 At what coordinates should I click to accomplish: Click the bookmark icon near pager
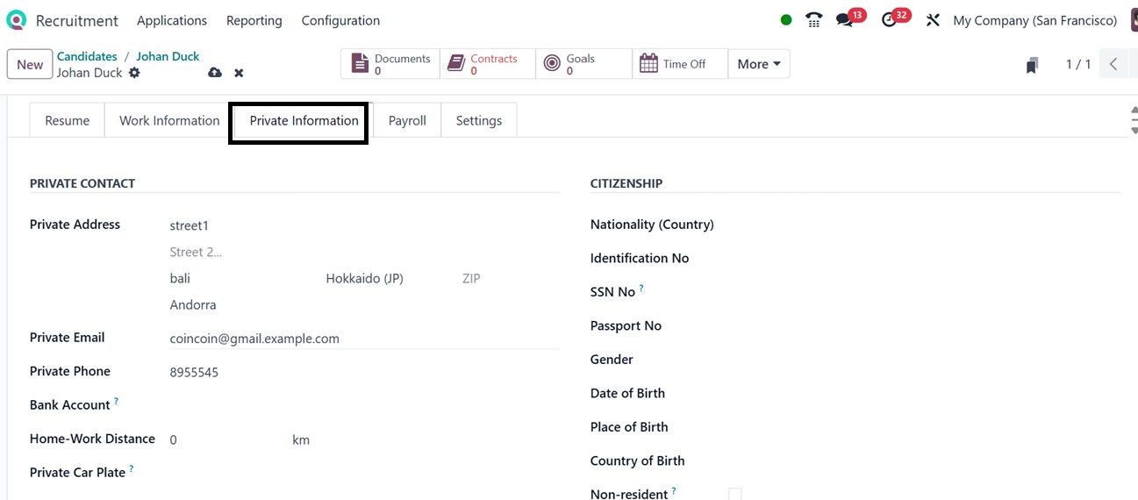[1032, 65]
